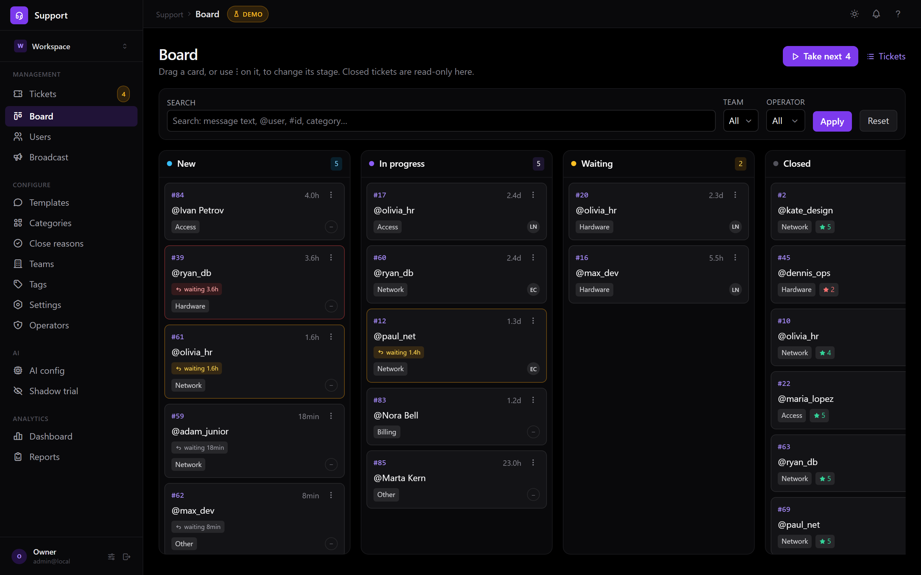921x575 pixels.
Task: Click the Billing tag on ticket #83
Action: tap(387, 432)
